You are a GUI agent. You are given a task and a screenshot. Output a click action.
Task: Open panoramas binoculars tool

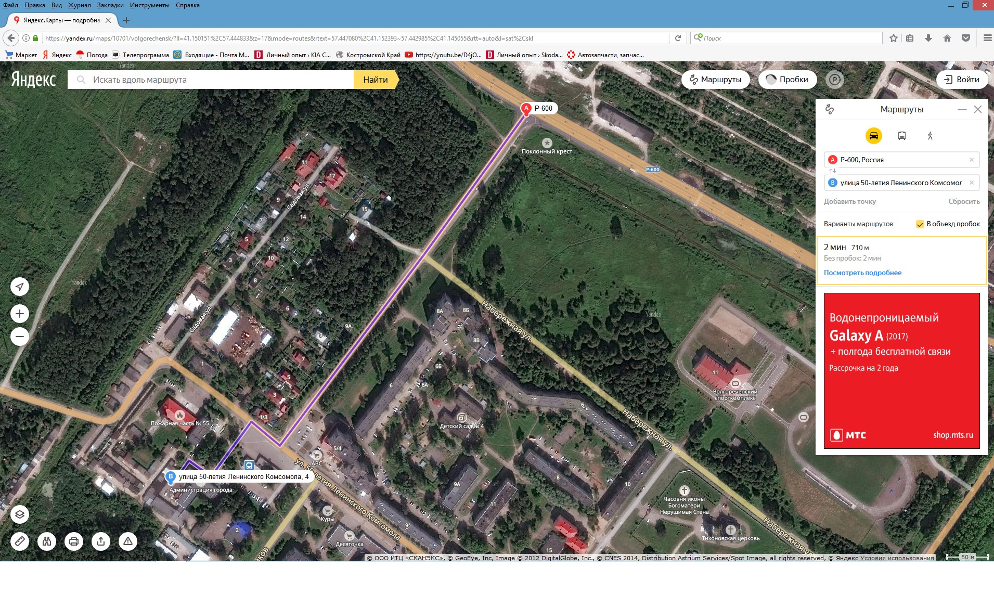pos(47,541)
